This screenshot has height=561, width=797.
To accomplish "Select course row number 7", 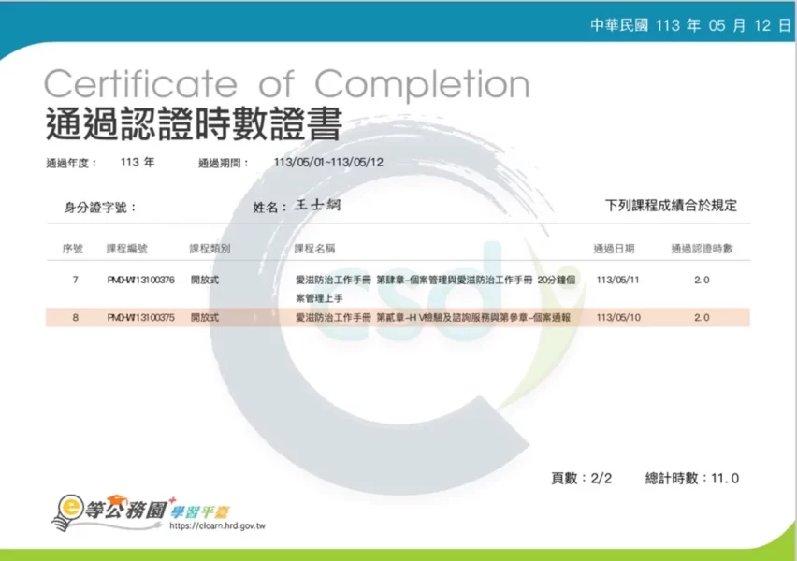I will 75,279.
